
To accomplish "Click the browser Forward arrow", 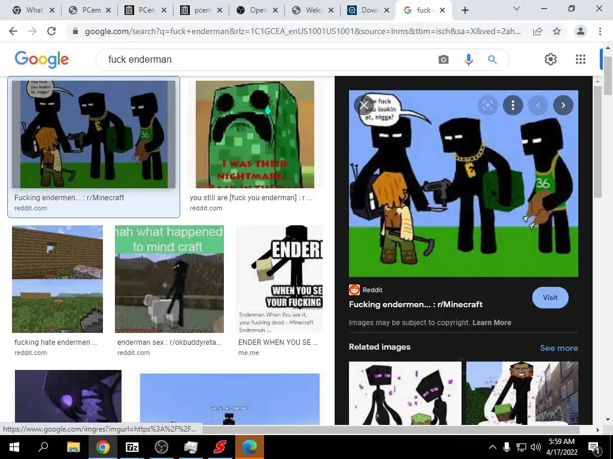I will tap(32, 31).
